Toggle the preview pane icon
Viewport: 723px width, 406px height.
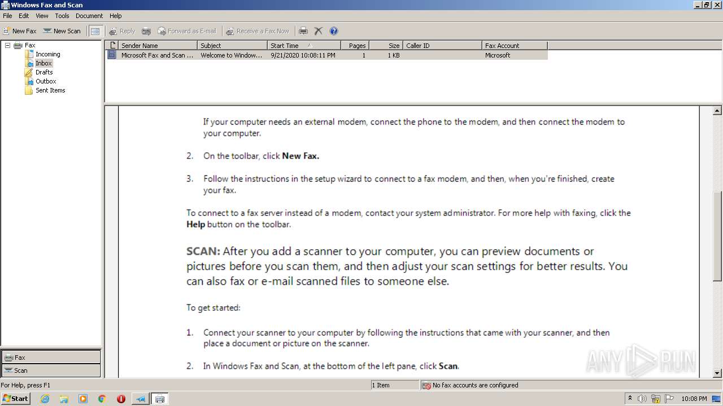point(95,31)
